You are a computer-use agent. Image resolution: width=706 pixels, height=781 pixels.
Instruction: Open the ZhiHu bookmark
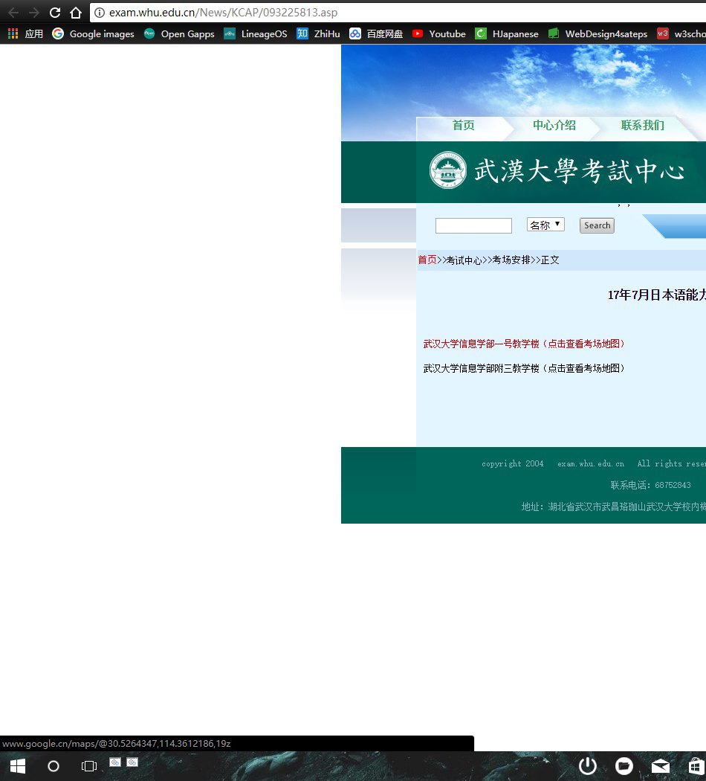tap(320, 33)
